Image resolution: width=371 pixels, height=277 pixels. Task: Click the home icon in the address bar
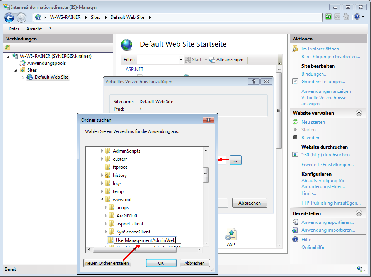[345, 17]
